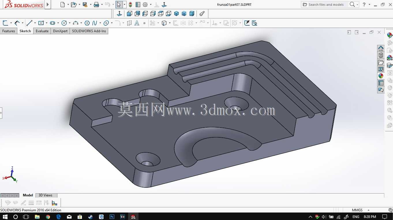This screenshot has width=393, height=220.
Task: Click the Normal To view arrow icon
Action: [119, 14]
